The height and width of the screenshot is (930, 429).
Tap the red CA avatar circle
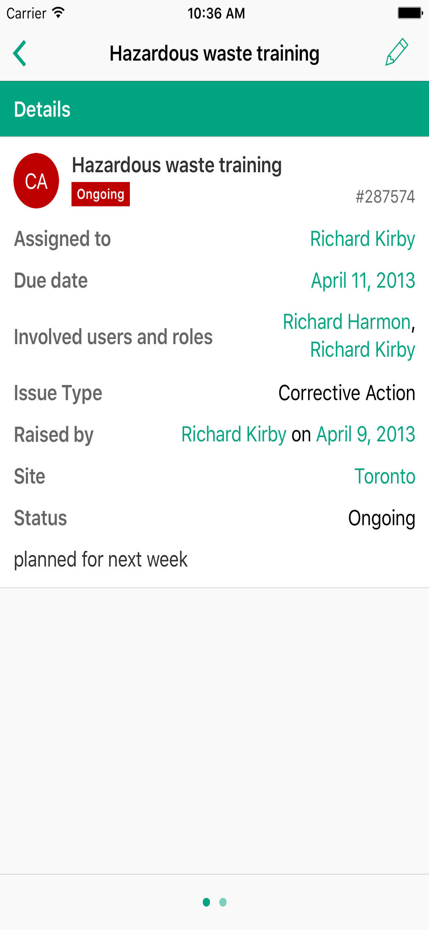pyautogui.click(x=36, y=181)
